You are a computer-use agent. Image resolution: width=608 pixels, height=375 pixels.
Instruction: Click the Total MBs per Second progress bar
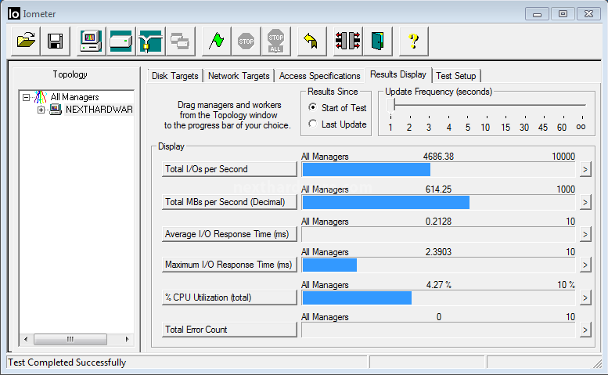click(x=438, y=203)
